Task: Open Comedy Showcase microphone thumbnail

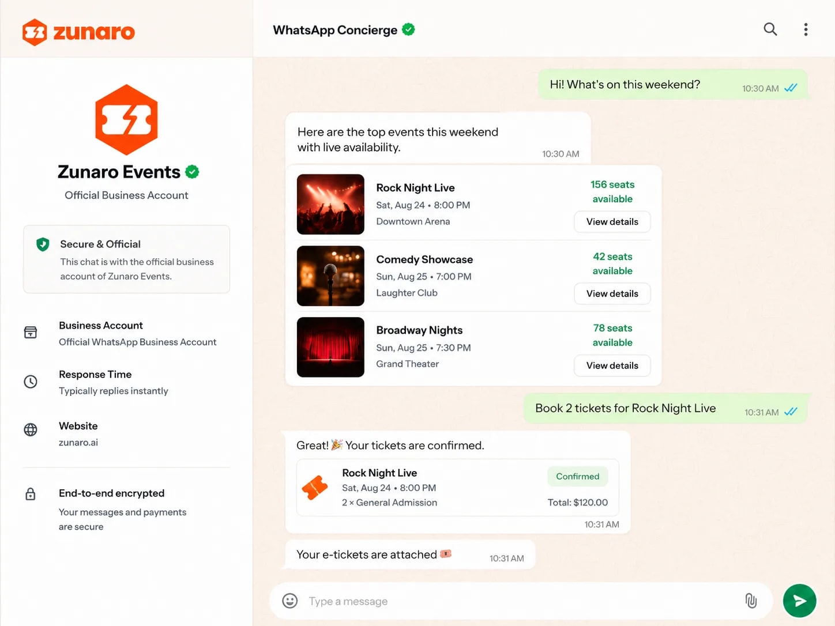Action: (x=330, y=276)
